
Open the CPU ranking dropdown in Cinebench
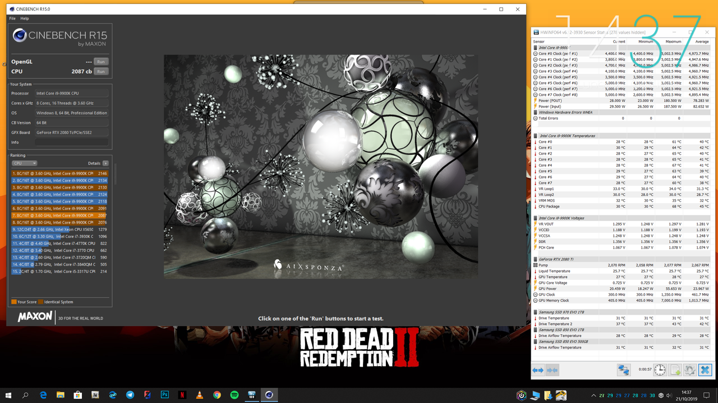click(24, 163)
